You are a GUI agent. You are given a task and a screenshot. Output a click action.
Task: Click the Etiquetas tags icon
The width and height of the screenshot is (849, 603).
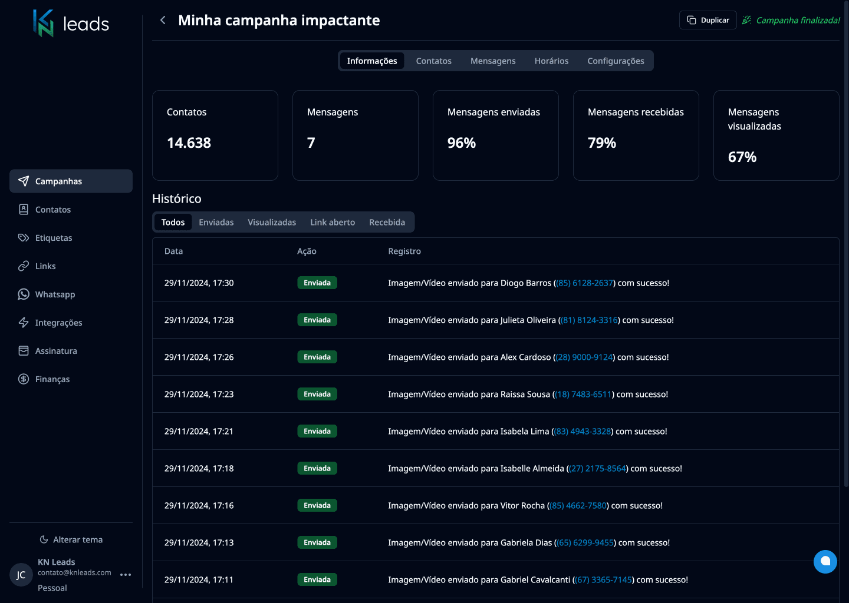pyautogui.click(x=24, y=237)
